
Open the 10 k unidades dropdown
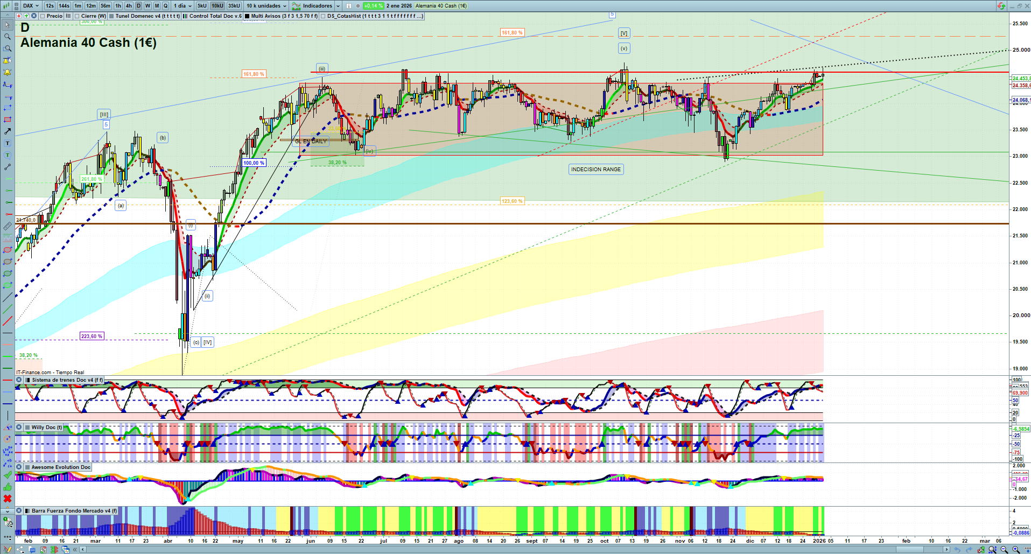[266, 6]
